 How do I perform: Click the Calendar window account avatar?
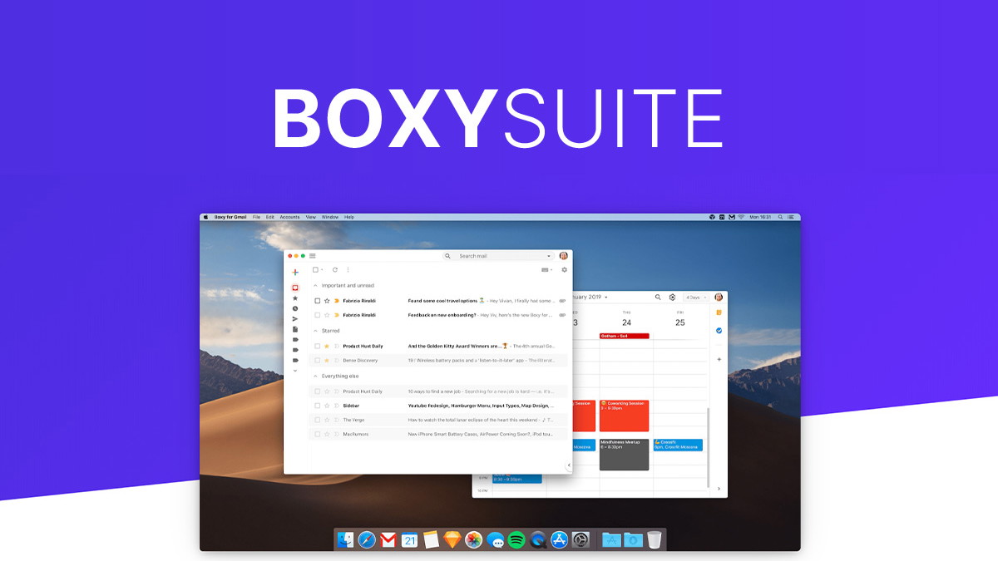(x=719, y=297)
